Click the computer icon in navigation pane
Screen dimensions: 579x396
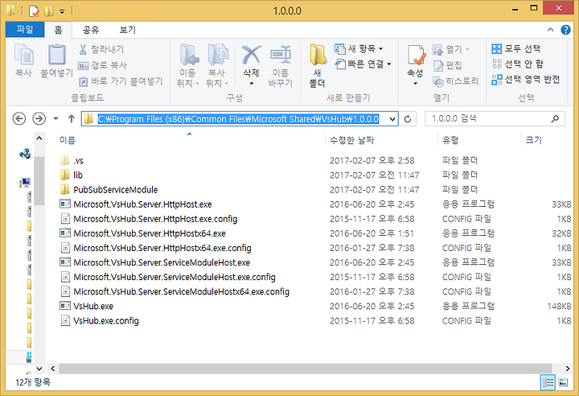(25, 183)
